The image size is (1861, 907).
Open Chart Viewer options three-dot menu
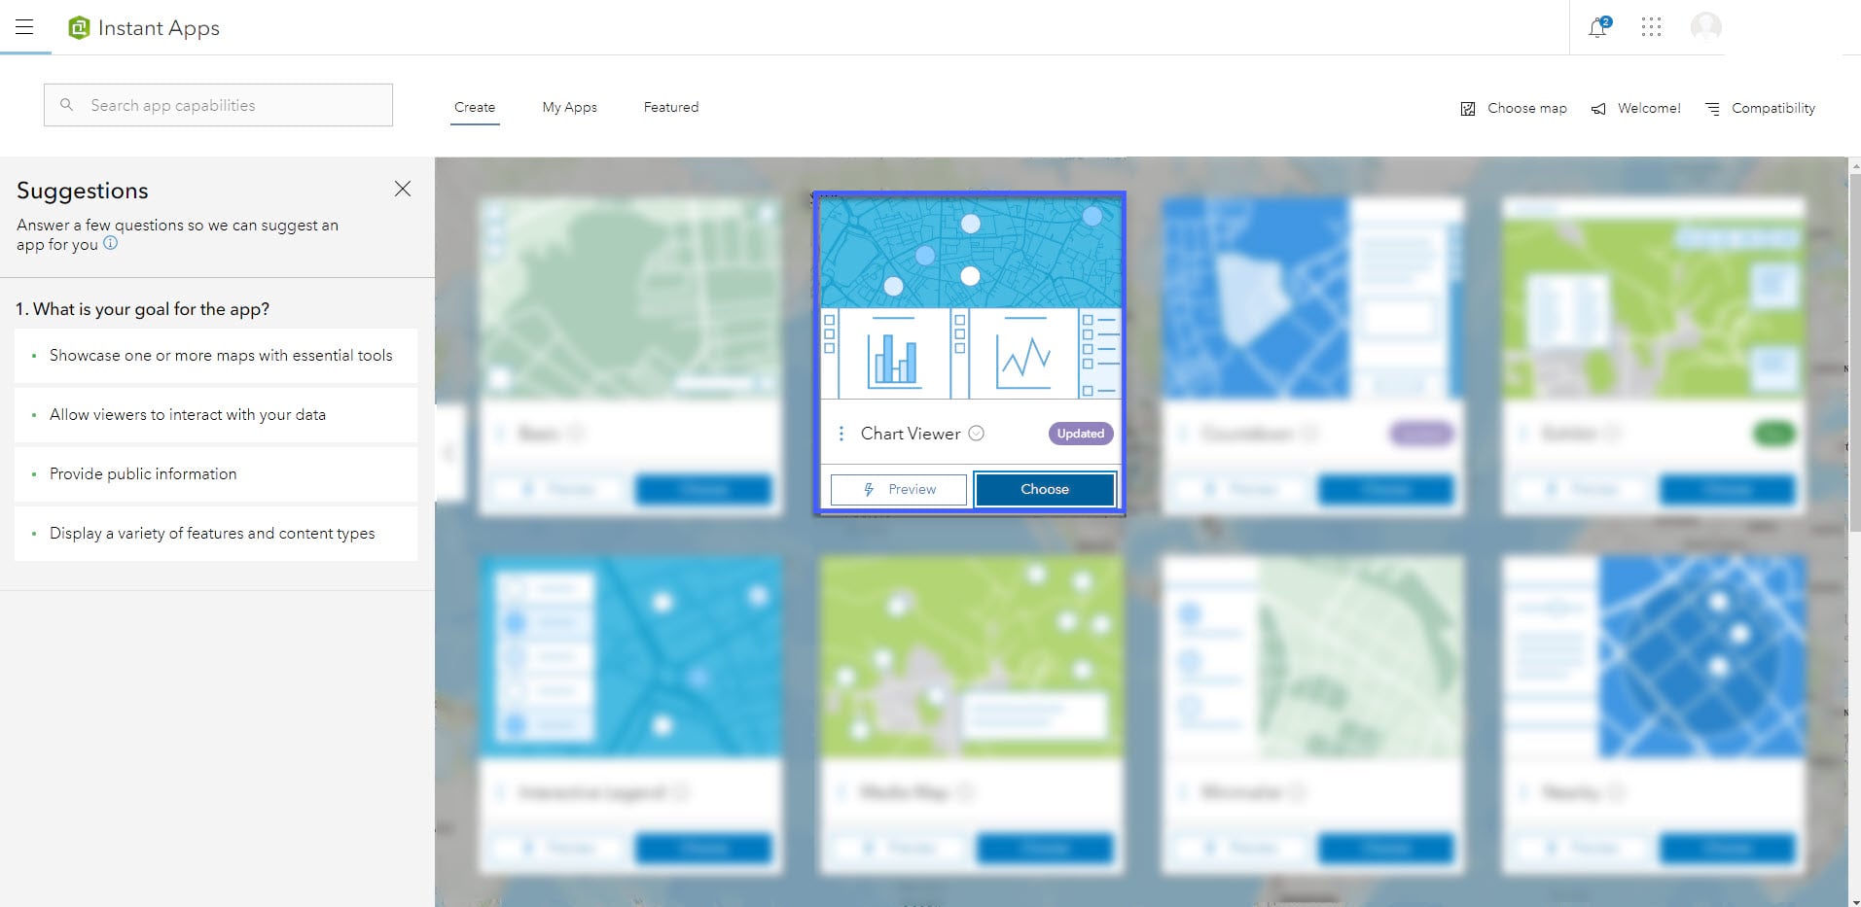click(841, 434)
